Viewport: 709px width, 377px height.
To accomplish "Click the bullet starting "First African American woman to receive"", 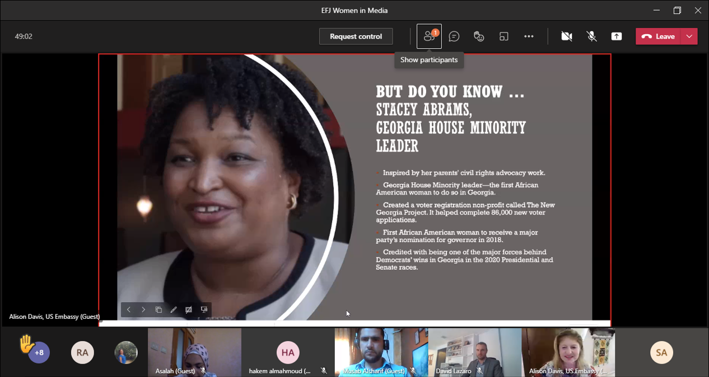I will pos(457,236).
